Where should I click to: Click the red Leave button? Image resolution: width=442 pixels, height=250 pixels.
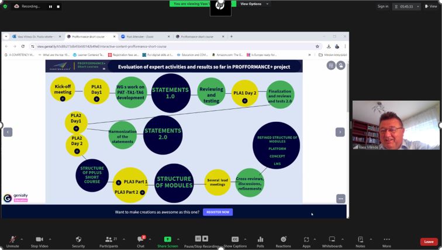click(x=429, y=241)
